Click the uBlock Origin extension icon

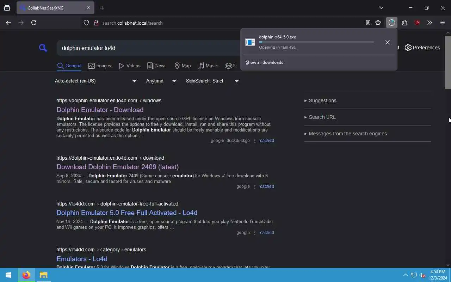(x=417, y=23)
